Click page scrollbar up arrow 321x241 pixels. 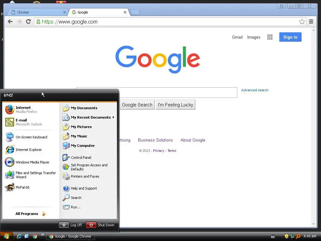pos(313,30)
